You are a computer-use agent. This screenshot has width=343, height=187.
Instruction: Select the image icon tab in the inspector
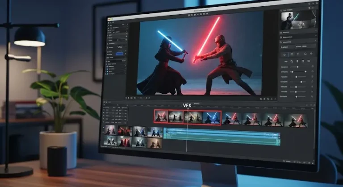coord(292,54)
